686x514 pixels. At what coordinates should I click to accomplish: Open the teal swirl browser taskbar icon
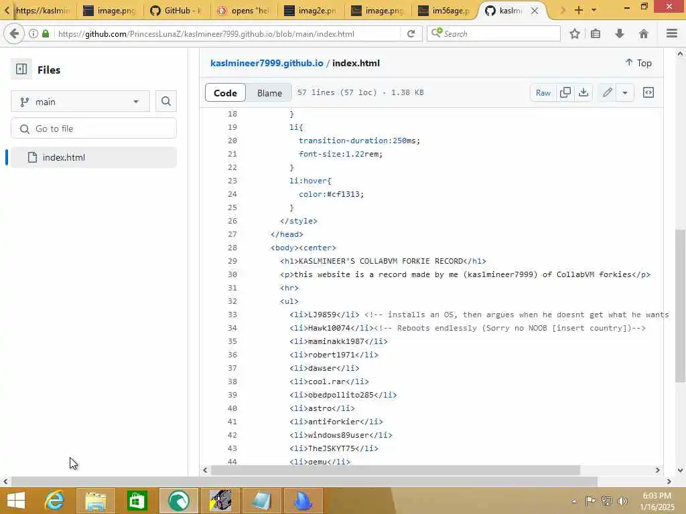[x=178, y=501]
